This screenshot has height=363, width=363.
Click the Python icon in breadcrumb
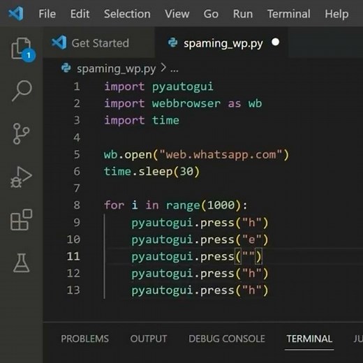66,68
